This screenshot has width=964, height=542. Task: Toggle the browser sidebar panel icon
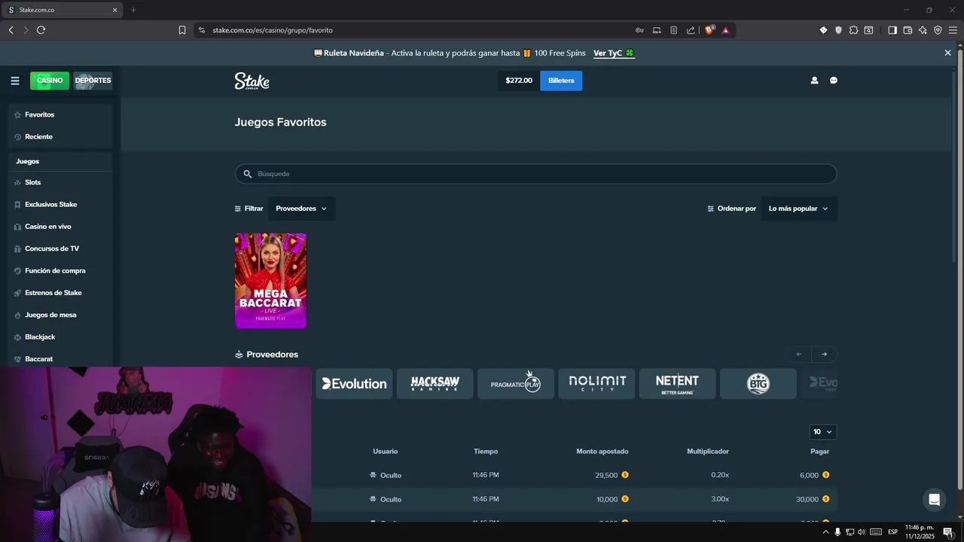pyautogui.click(x=892, y=30)
